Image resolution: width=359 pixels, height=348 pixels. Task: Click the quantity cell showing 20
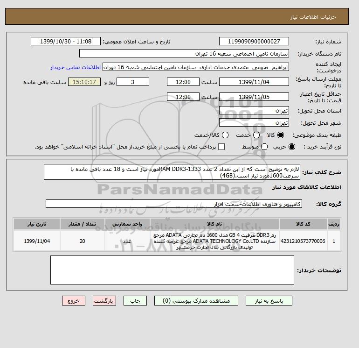[x=82, y=241]
